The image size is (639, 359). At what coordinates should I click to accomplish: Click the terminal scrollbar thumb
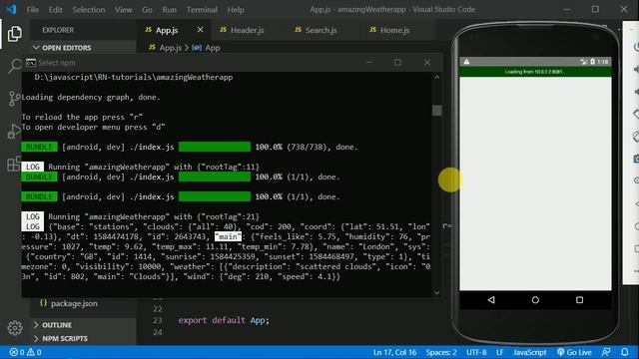tap(437, 111)
